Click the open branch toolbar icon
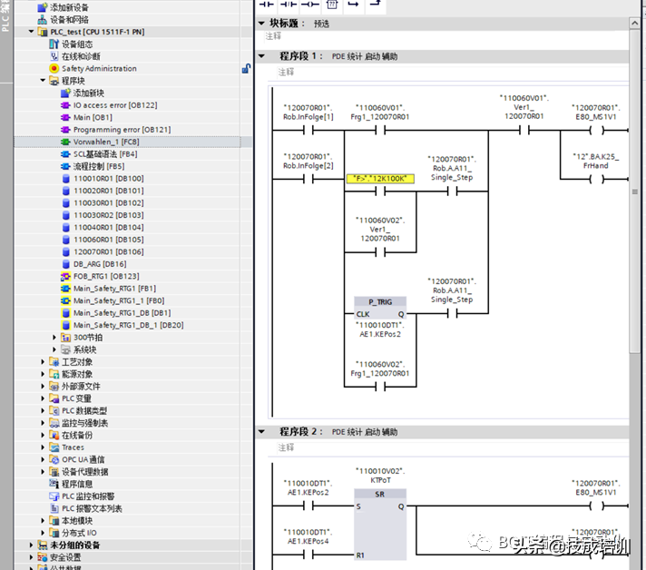 click(x=354, y=5)
